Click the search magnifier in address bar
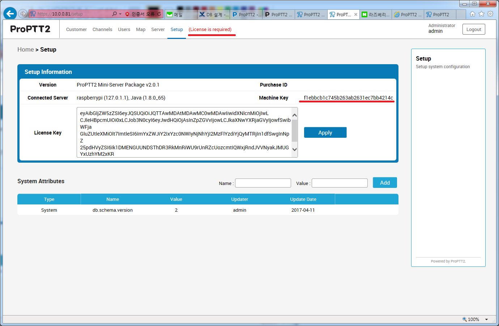 click(x=114, y=14)
